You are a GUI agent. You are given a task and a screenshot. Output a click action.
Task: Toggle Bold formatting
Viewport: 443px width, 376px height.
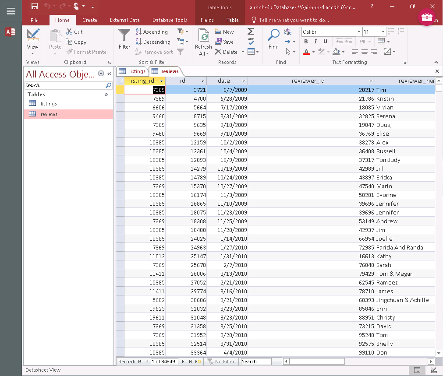tap(306, 42)
